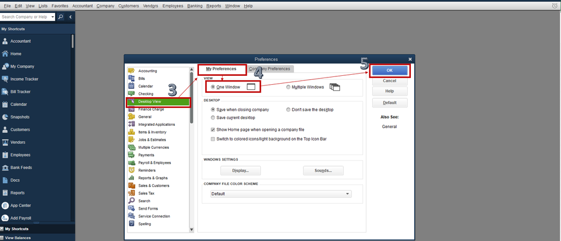The height and width of the screenshot is (241, 561).
Task: Open the File menu
Action: 7,6
